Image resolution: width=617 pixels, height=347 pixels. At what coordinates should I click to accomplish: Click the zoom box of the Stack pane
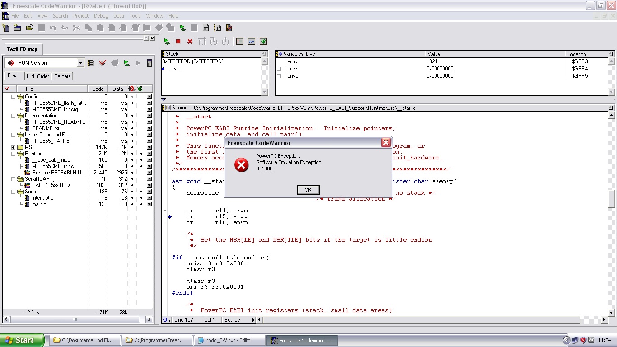[x=264, y=54]
